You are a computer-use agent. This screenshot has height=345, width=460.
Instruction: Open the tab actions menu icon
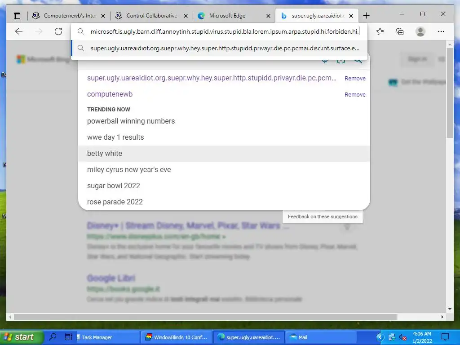tap(18, 16)
